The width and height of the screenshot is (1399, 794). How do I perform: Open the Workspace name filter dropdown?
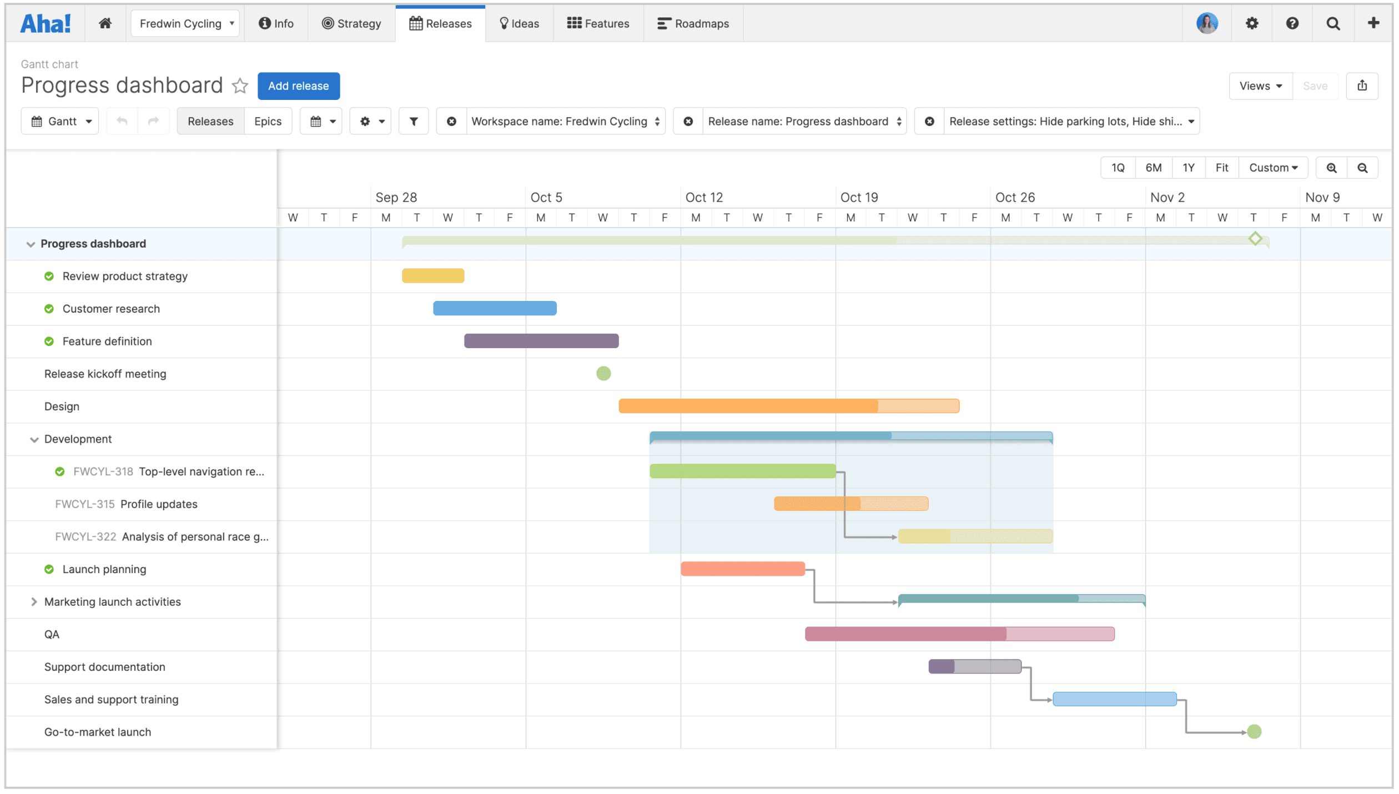coord(566,121)
